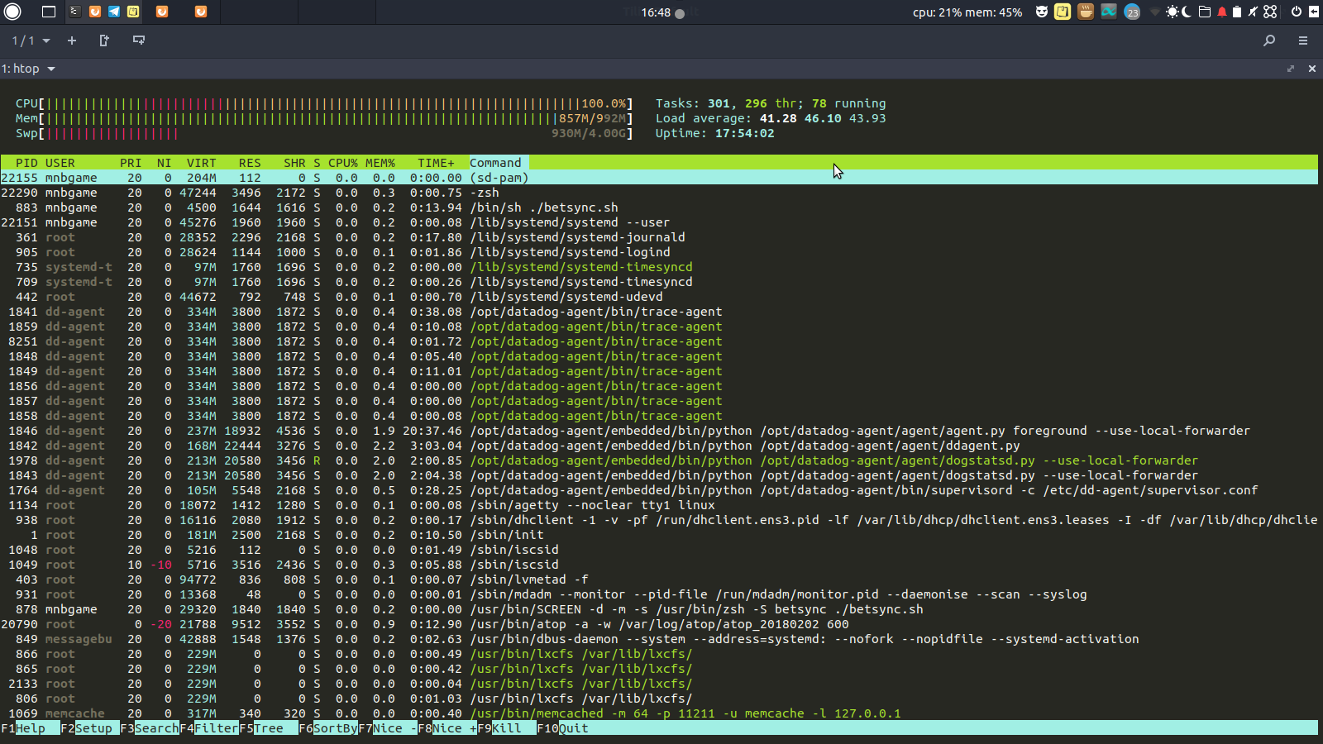Click the muted volume tray icon
This screenshot has width=1323, height=744.
1253,12
